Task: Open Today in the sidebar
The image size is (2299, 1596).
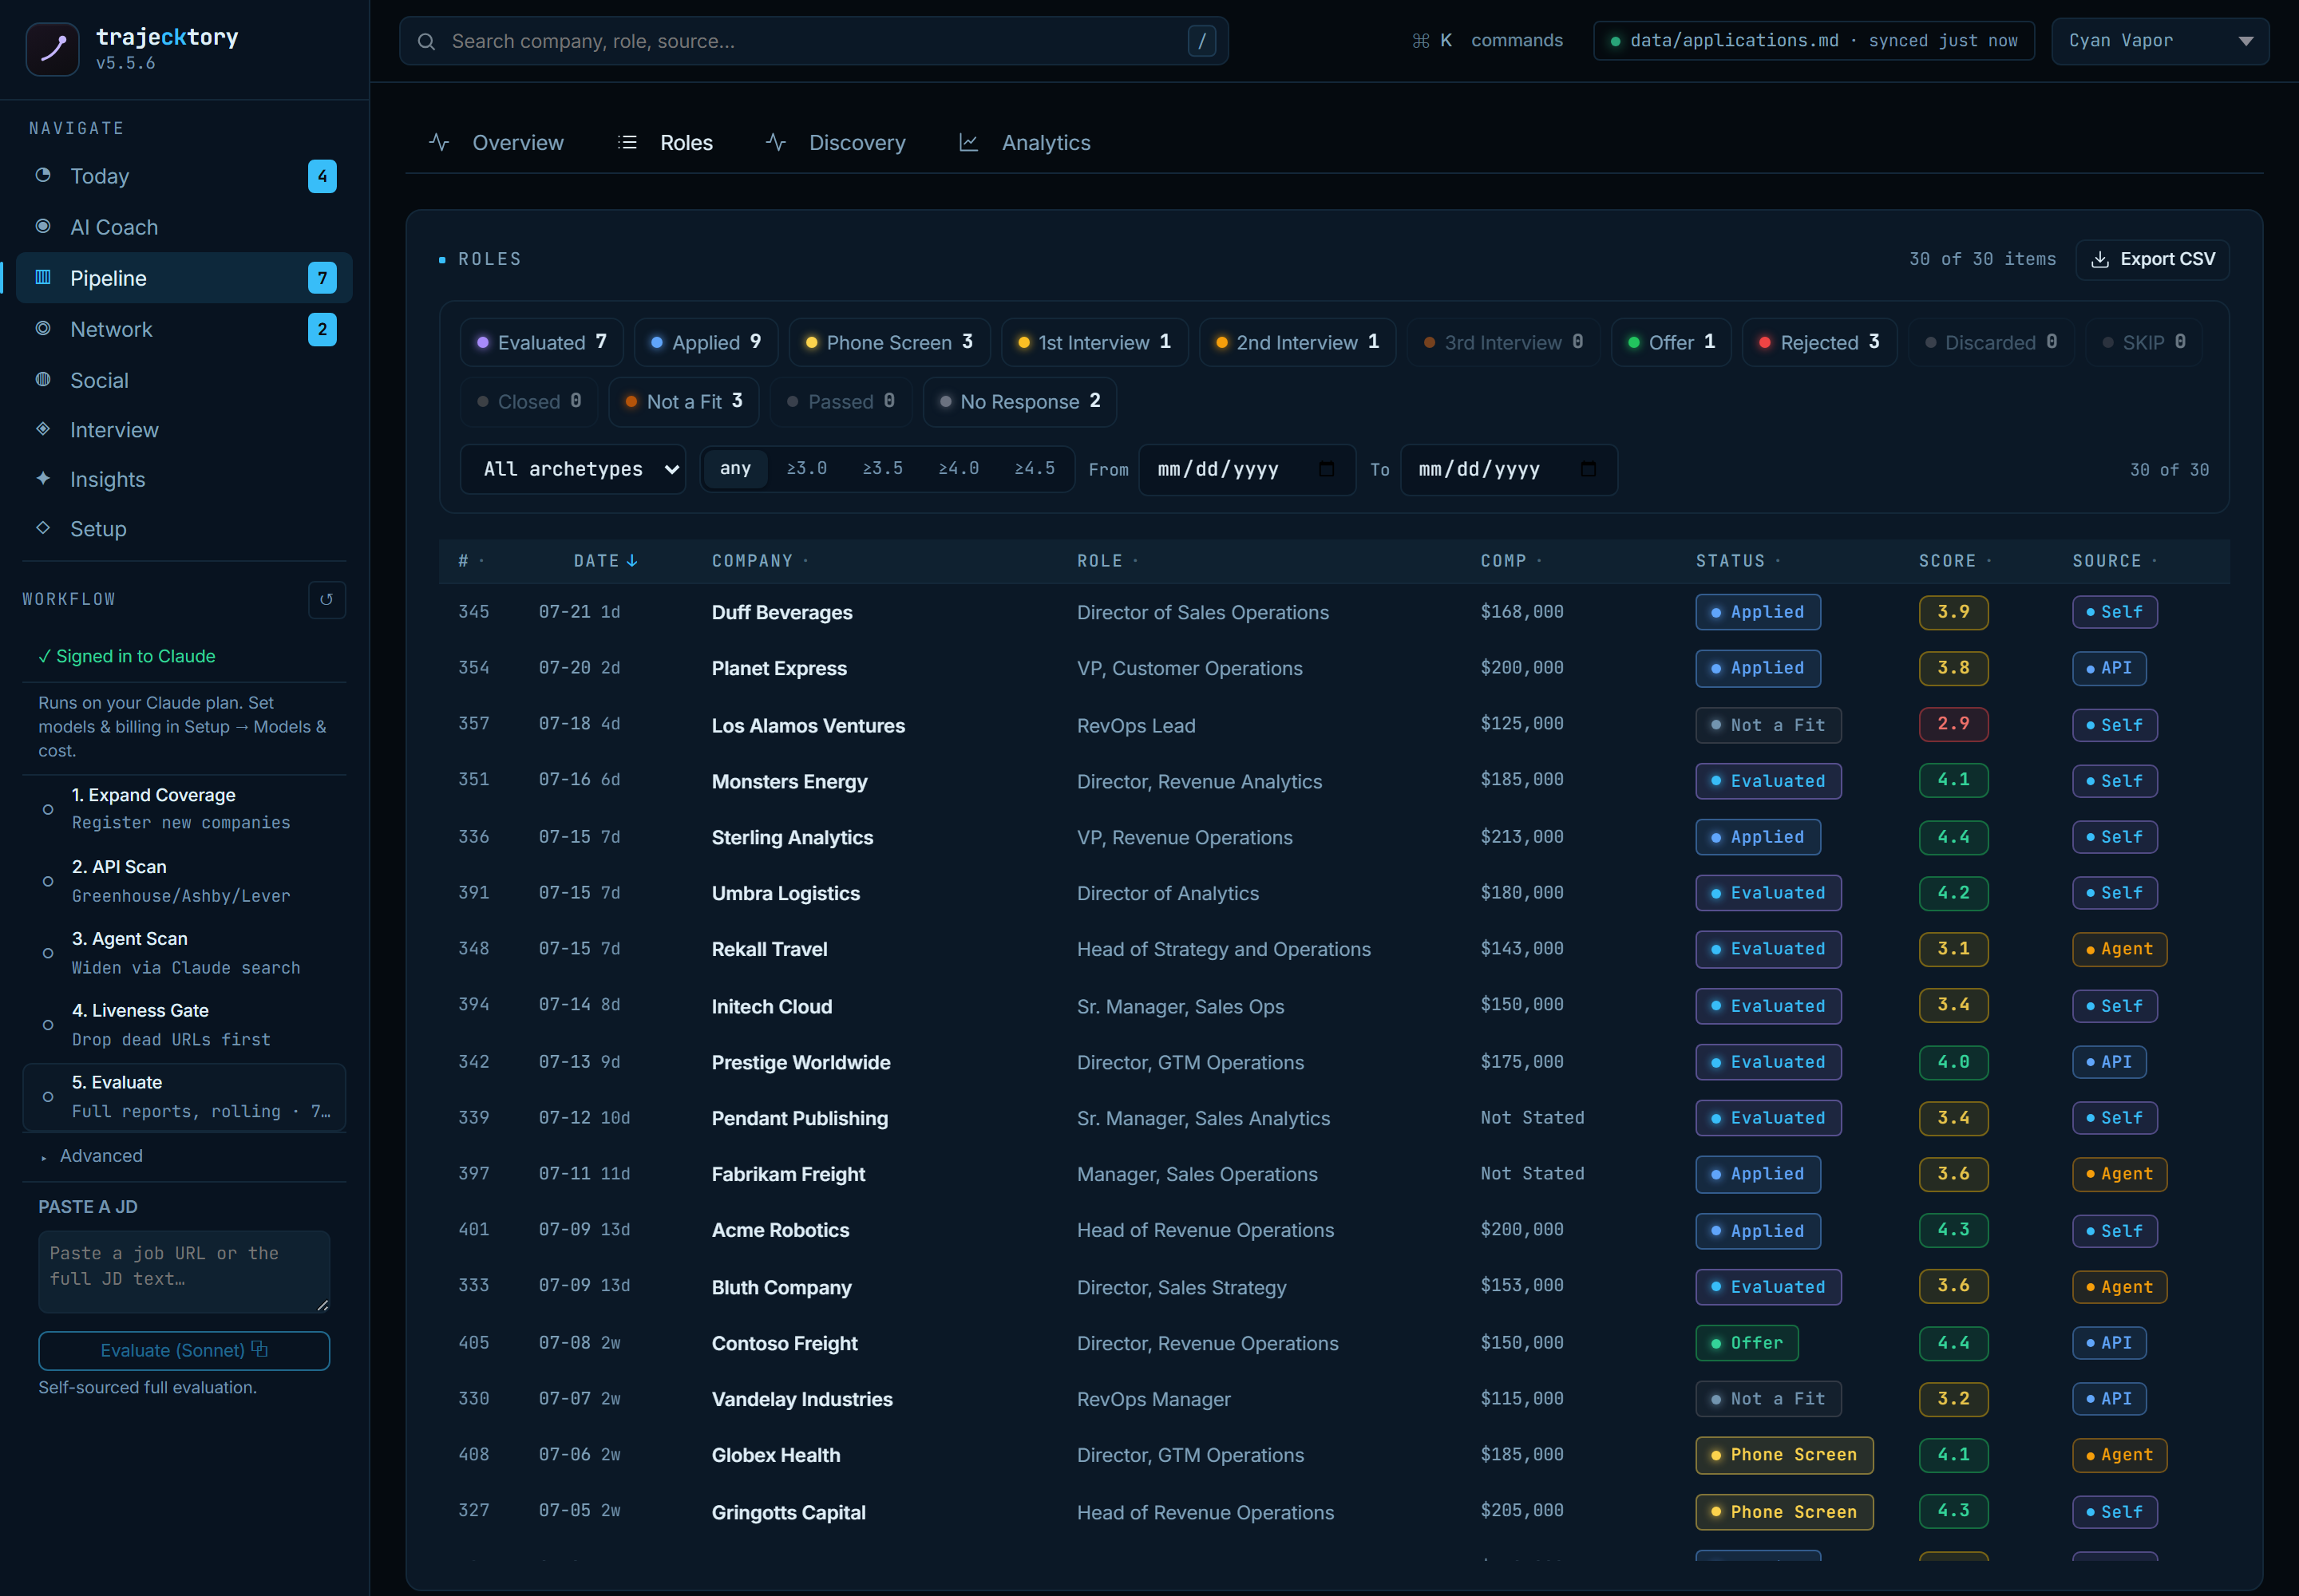Action: tap(184, 176)
